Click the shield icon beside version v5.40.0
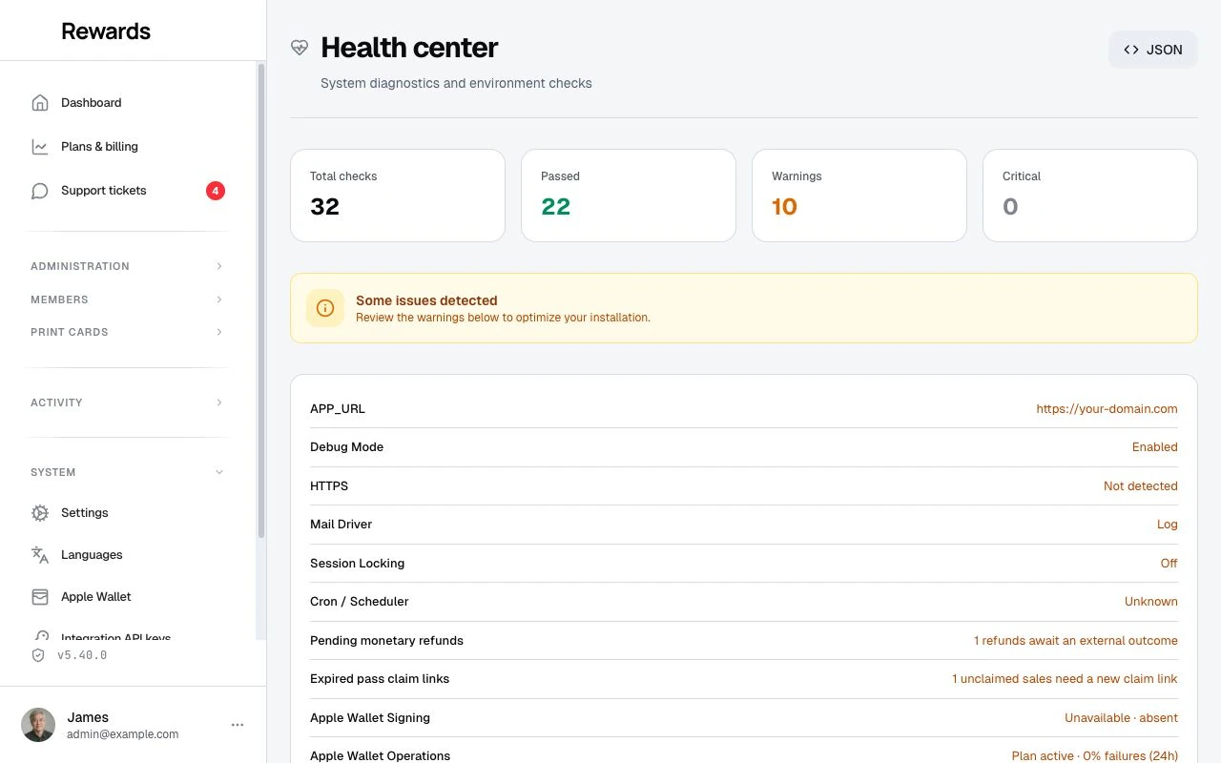Screen dimensions: 1221x763 [38, 655]
